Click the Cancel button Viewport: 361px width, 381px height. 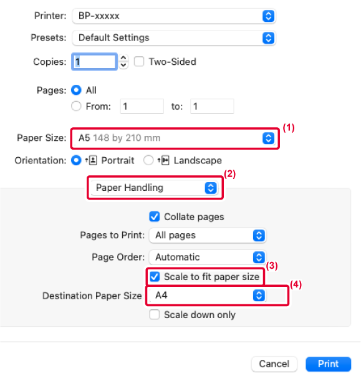(274, 364)
